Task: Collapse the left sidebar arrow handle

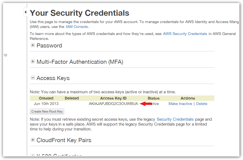Action: point(25,12)
